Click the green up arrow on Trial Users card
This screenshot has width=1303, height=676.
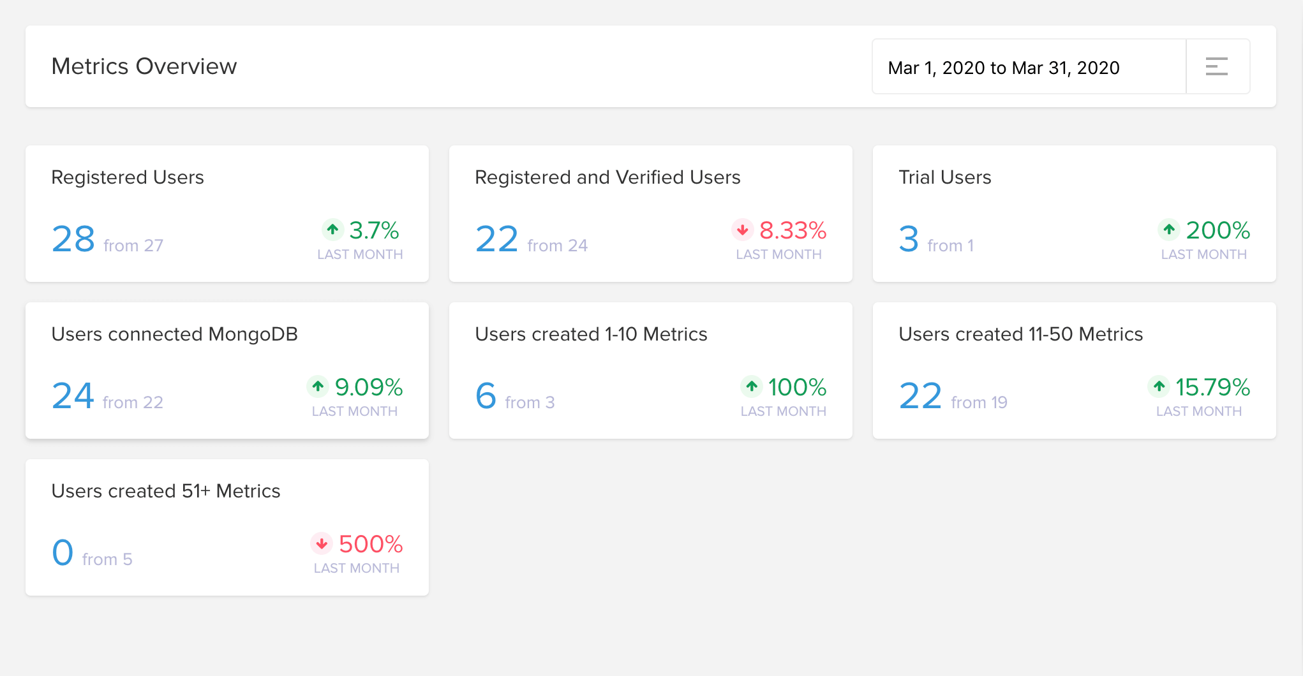(x=1168, y=229)
